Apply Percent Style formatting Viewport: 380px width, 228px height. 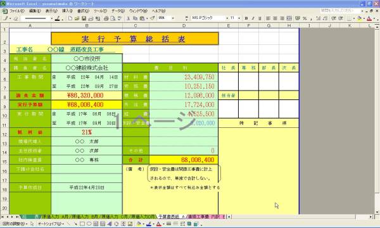[305, 18]
